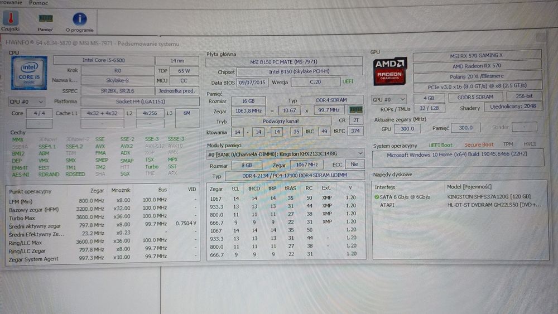
Task: Click the Intel B150 (Skylake PCH-H) chipset field
Action: click(x=299, y=71)
